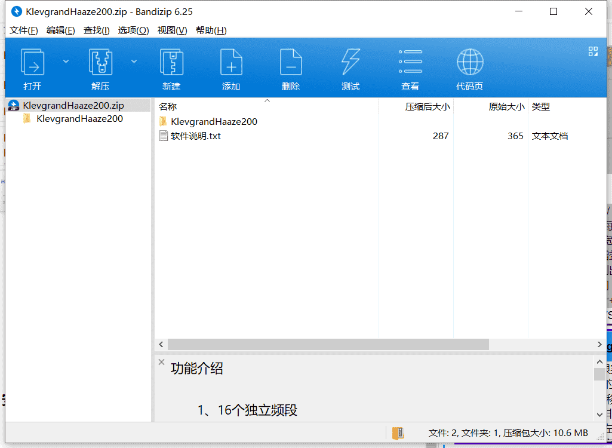Minimize the Bandizip window

pos(519,11)
